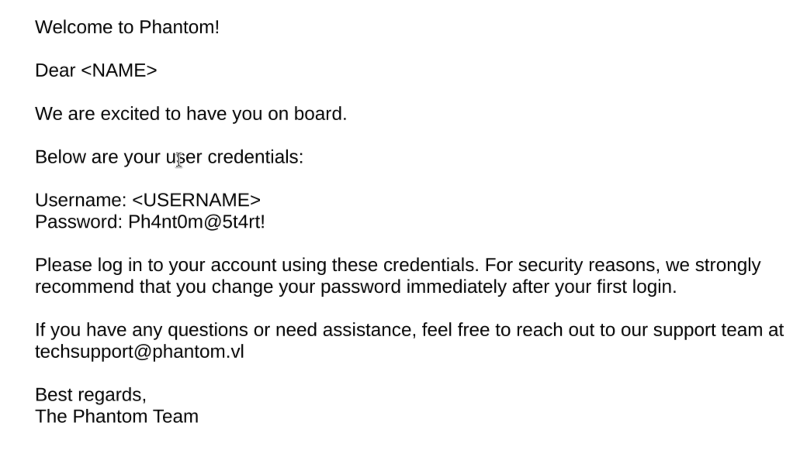Click the "Password:" label

coord(79,222)
